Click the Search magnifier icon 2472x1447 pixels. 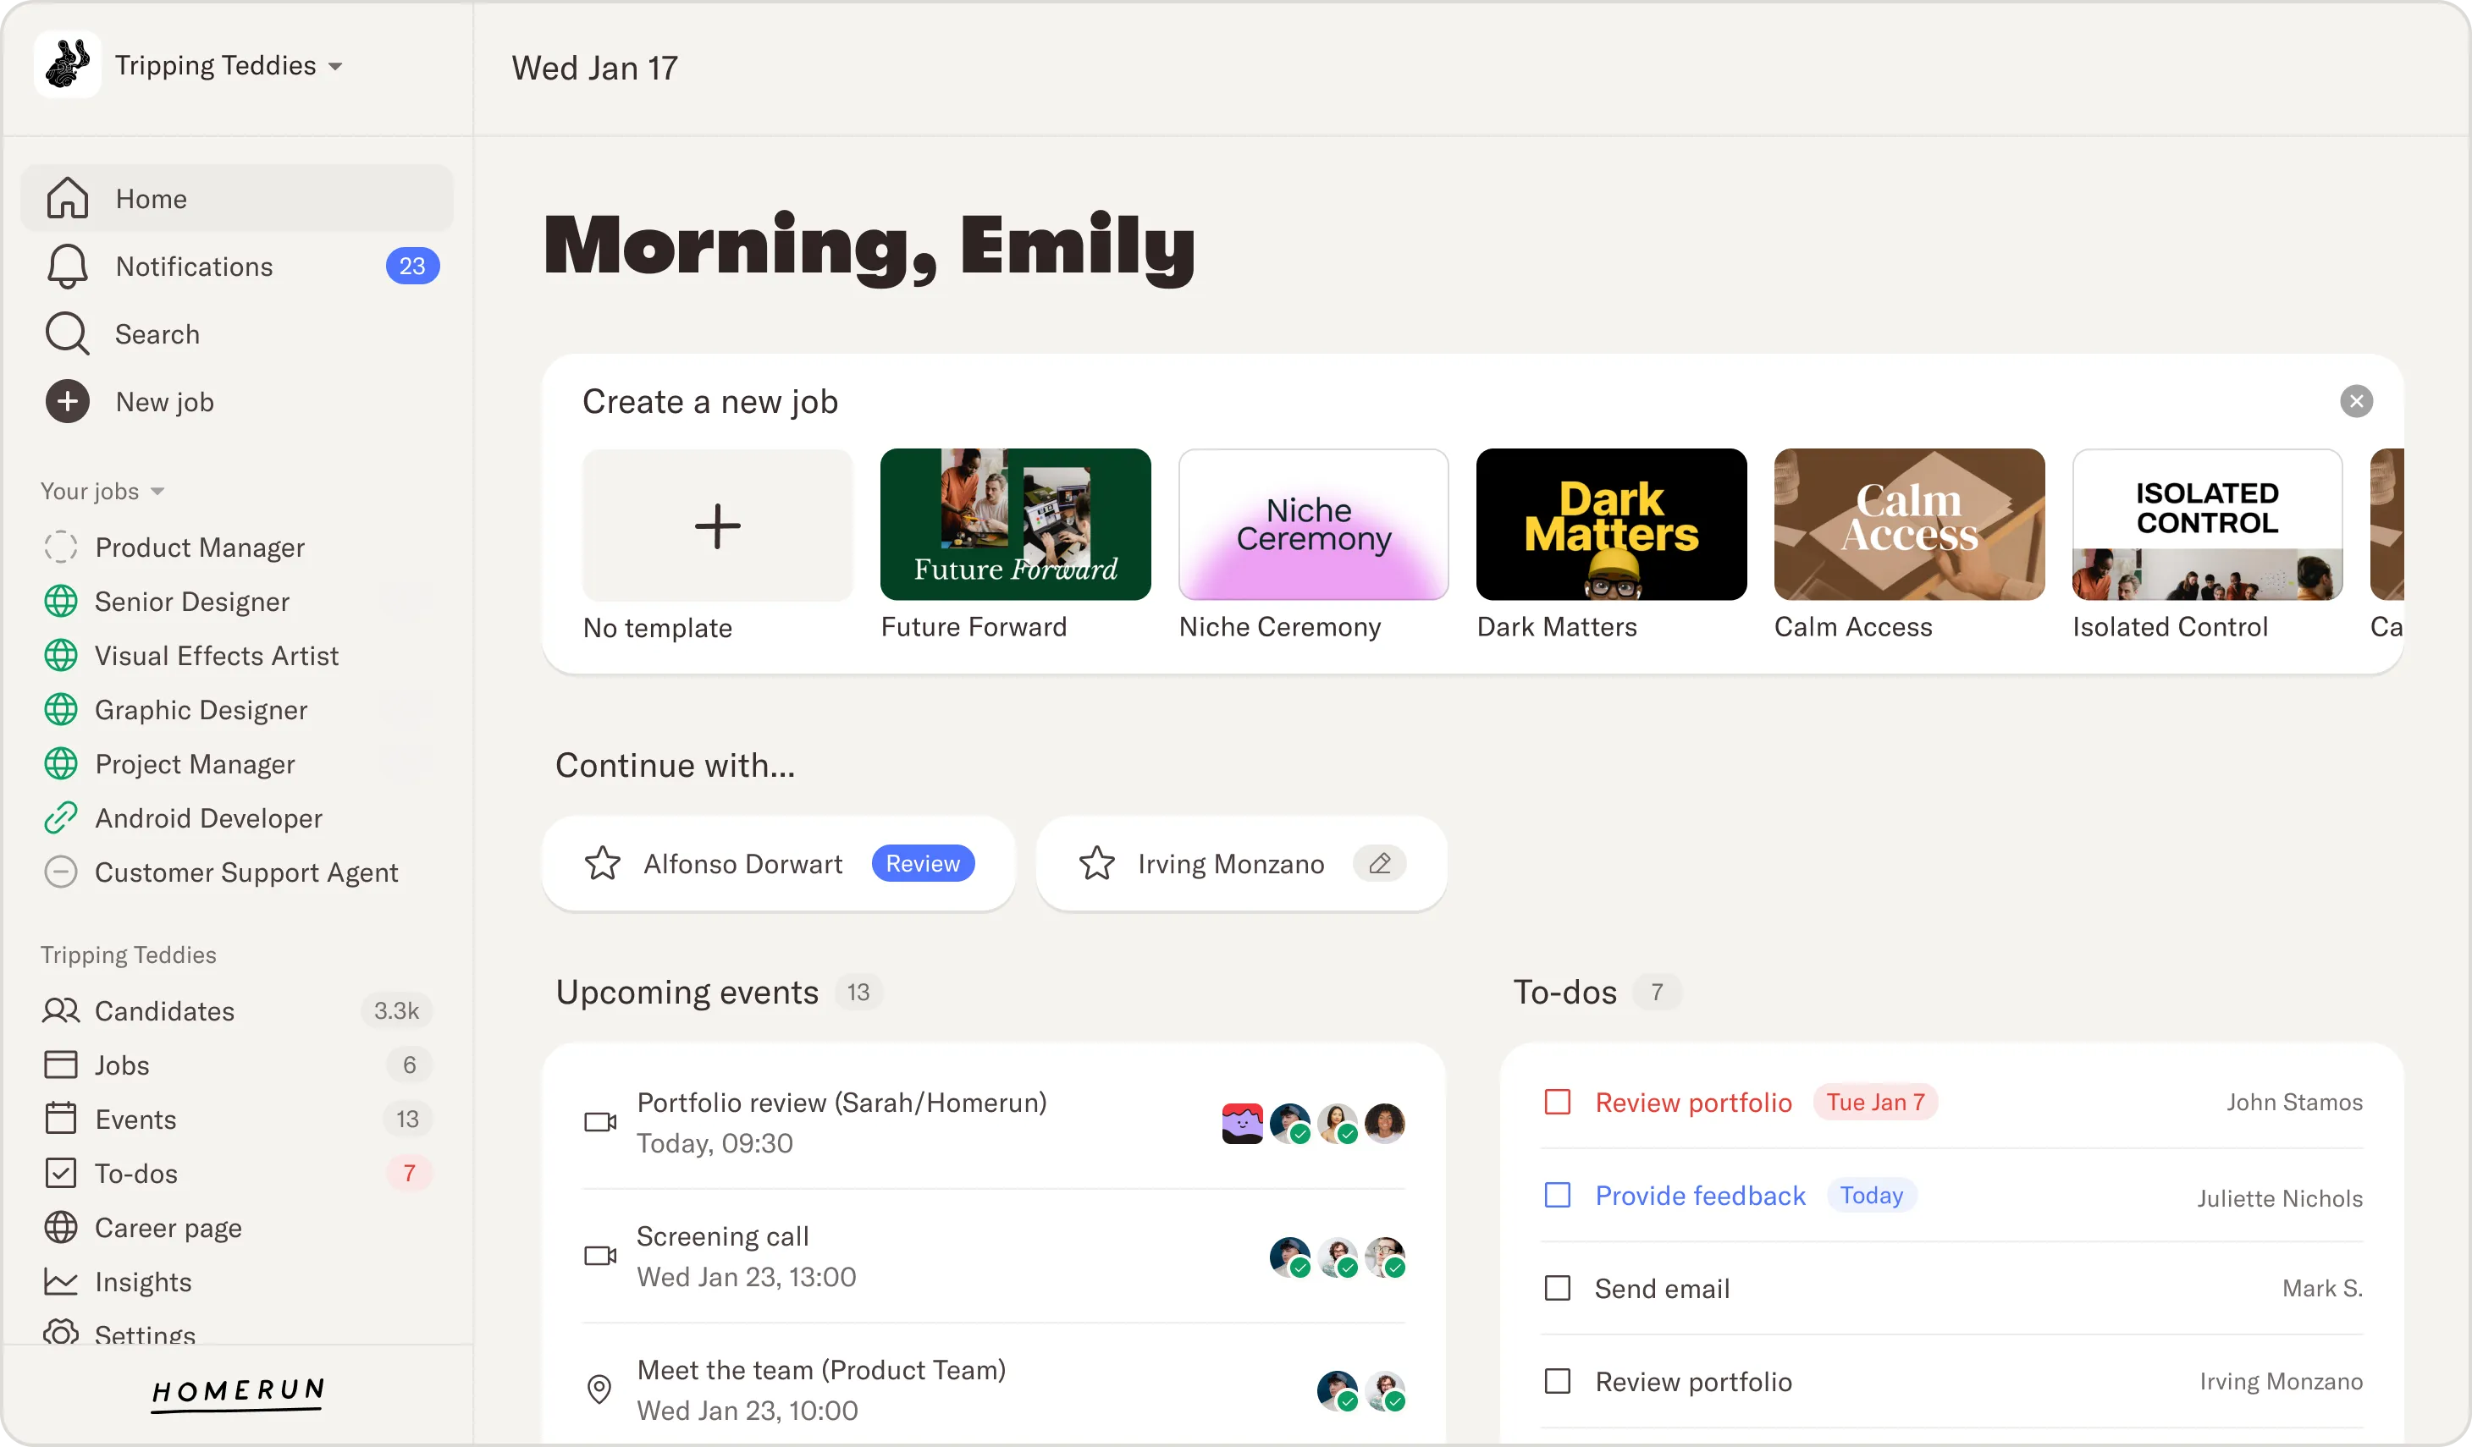click(x=67, y=334)
